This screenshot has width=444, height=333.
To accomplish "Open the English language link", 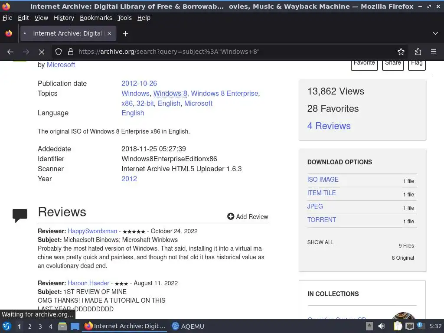I will click(133, 113).
